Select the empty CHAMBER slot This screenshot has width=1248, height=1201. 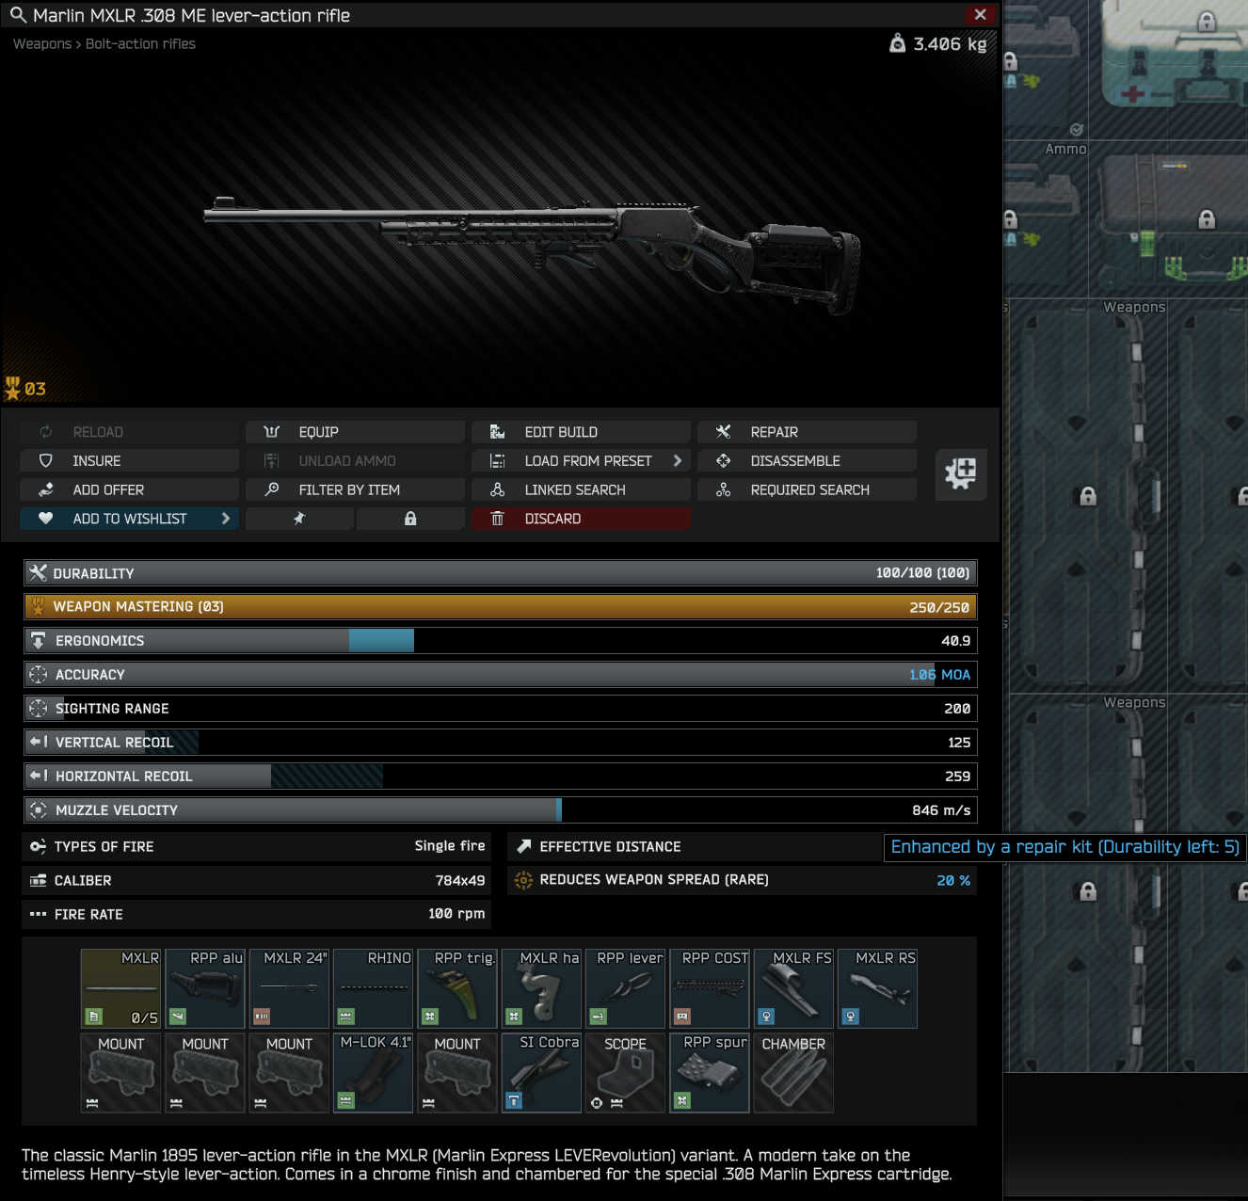[793, 1073]
